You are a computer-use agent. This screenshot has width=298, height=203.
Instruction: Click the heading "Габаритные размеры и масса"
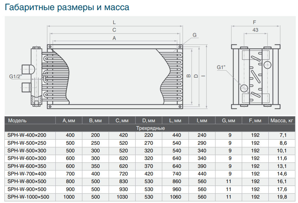[67, 7]
